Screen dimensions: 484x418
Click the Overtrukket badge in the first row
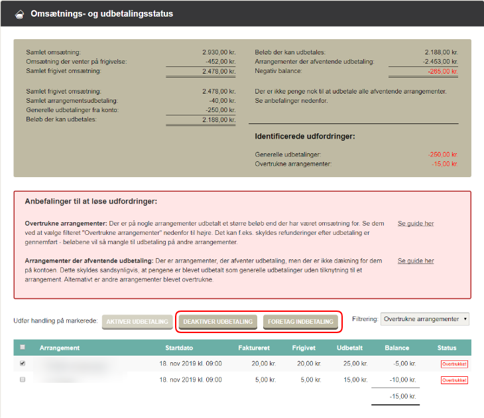click(454, 364)
